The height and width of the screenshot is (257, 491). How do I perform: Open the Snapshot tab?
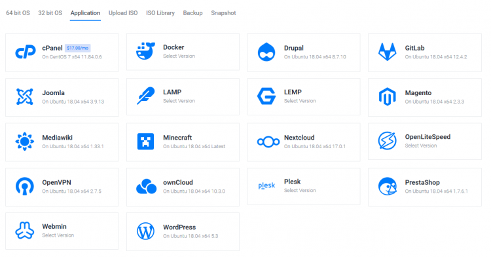pyautogui.click(x=223, y=13)
